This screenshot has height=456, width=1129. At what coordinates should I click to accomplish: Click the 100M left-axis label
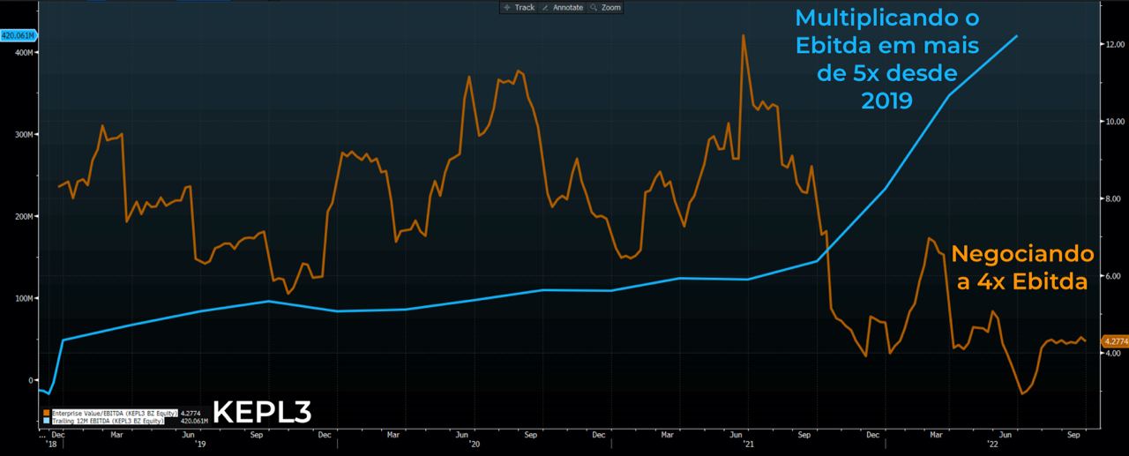tap(26, 298)
